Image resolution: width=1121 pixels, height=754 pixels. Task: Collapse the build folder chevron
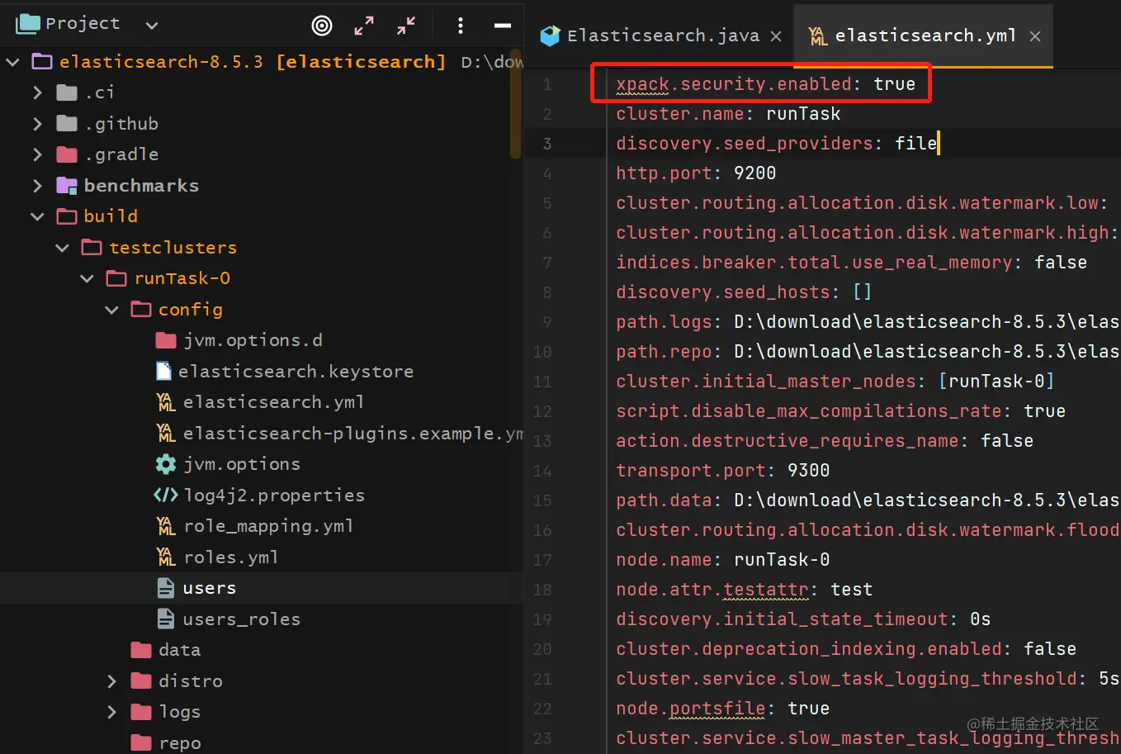click(37, 216)
